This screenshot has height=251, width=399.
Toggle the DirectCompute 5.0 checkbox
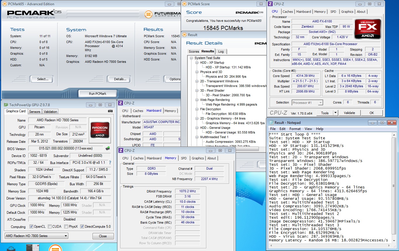tap(82, 227)
